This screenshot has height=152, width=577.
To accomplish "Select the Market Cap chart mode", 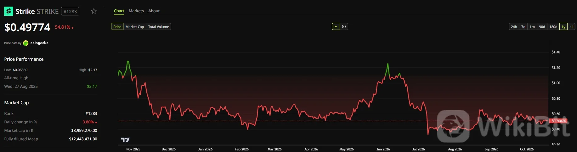I will pos(135,27).
